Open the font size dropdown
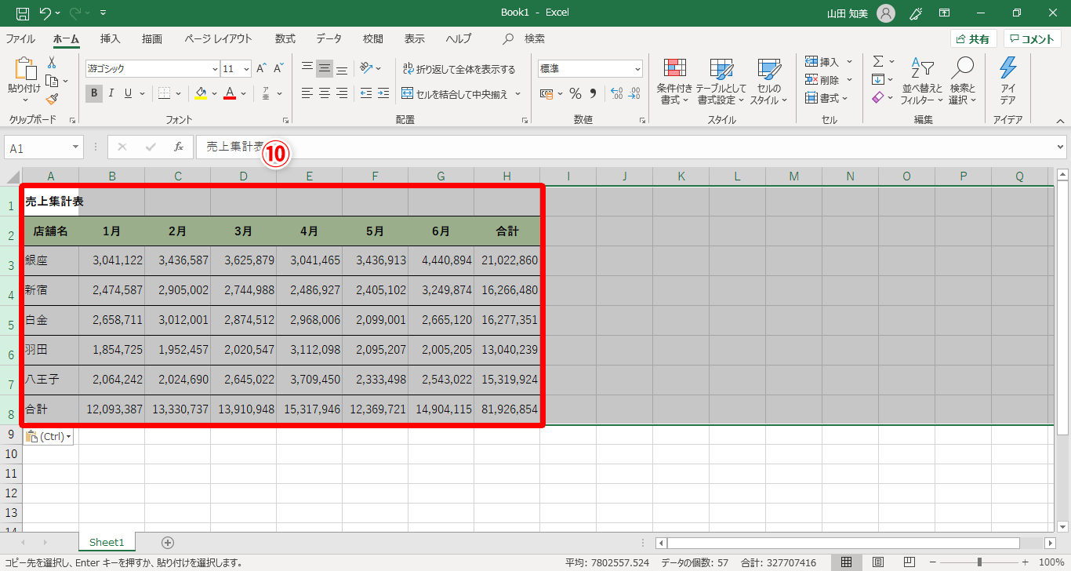The height and width of the screenshot is (571, 1071). pos(247,69)
